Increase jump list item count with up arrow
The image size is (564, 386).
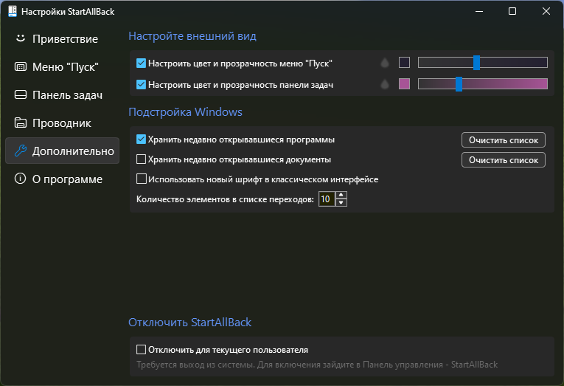coord(341,195)
